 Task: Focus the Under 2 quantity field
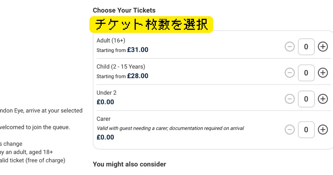coord(306,99)
